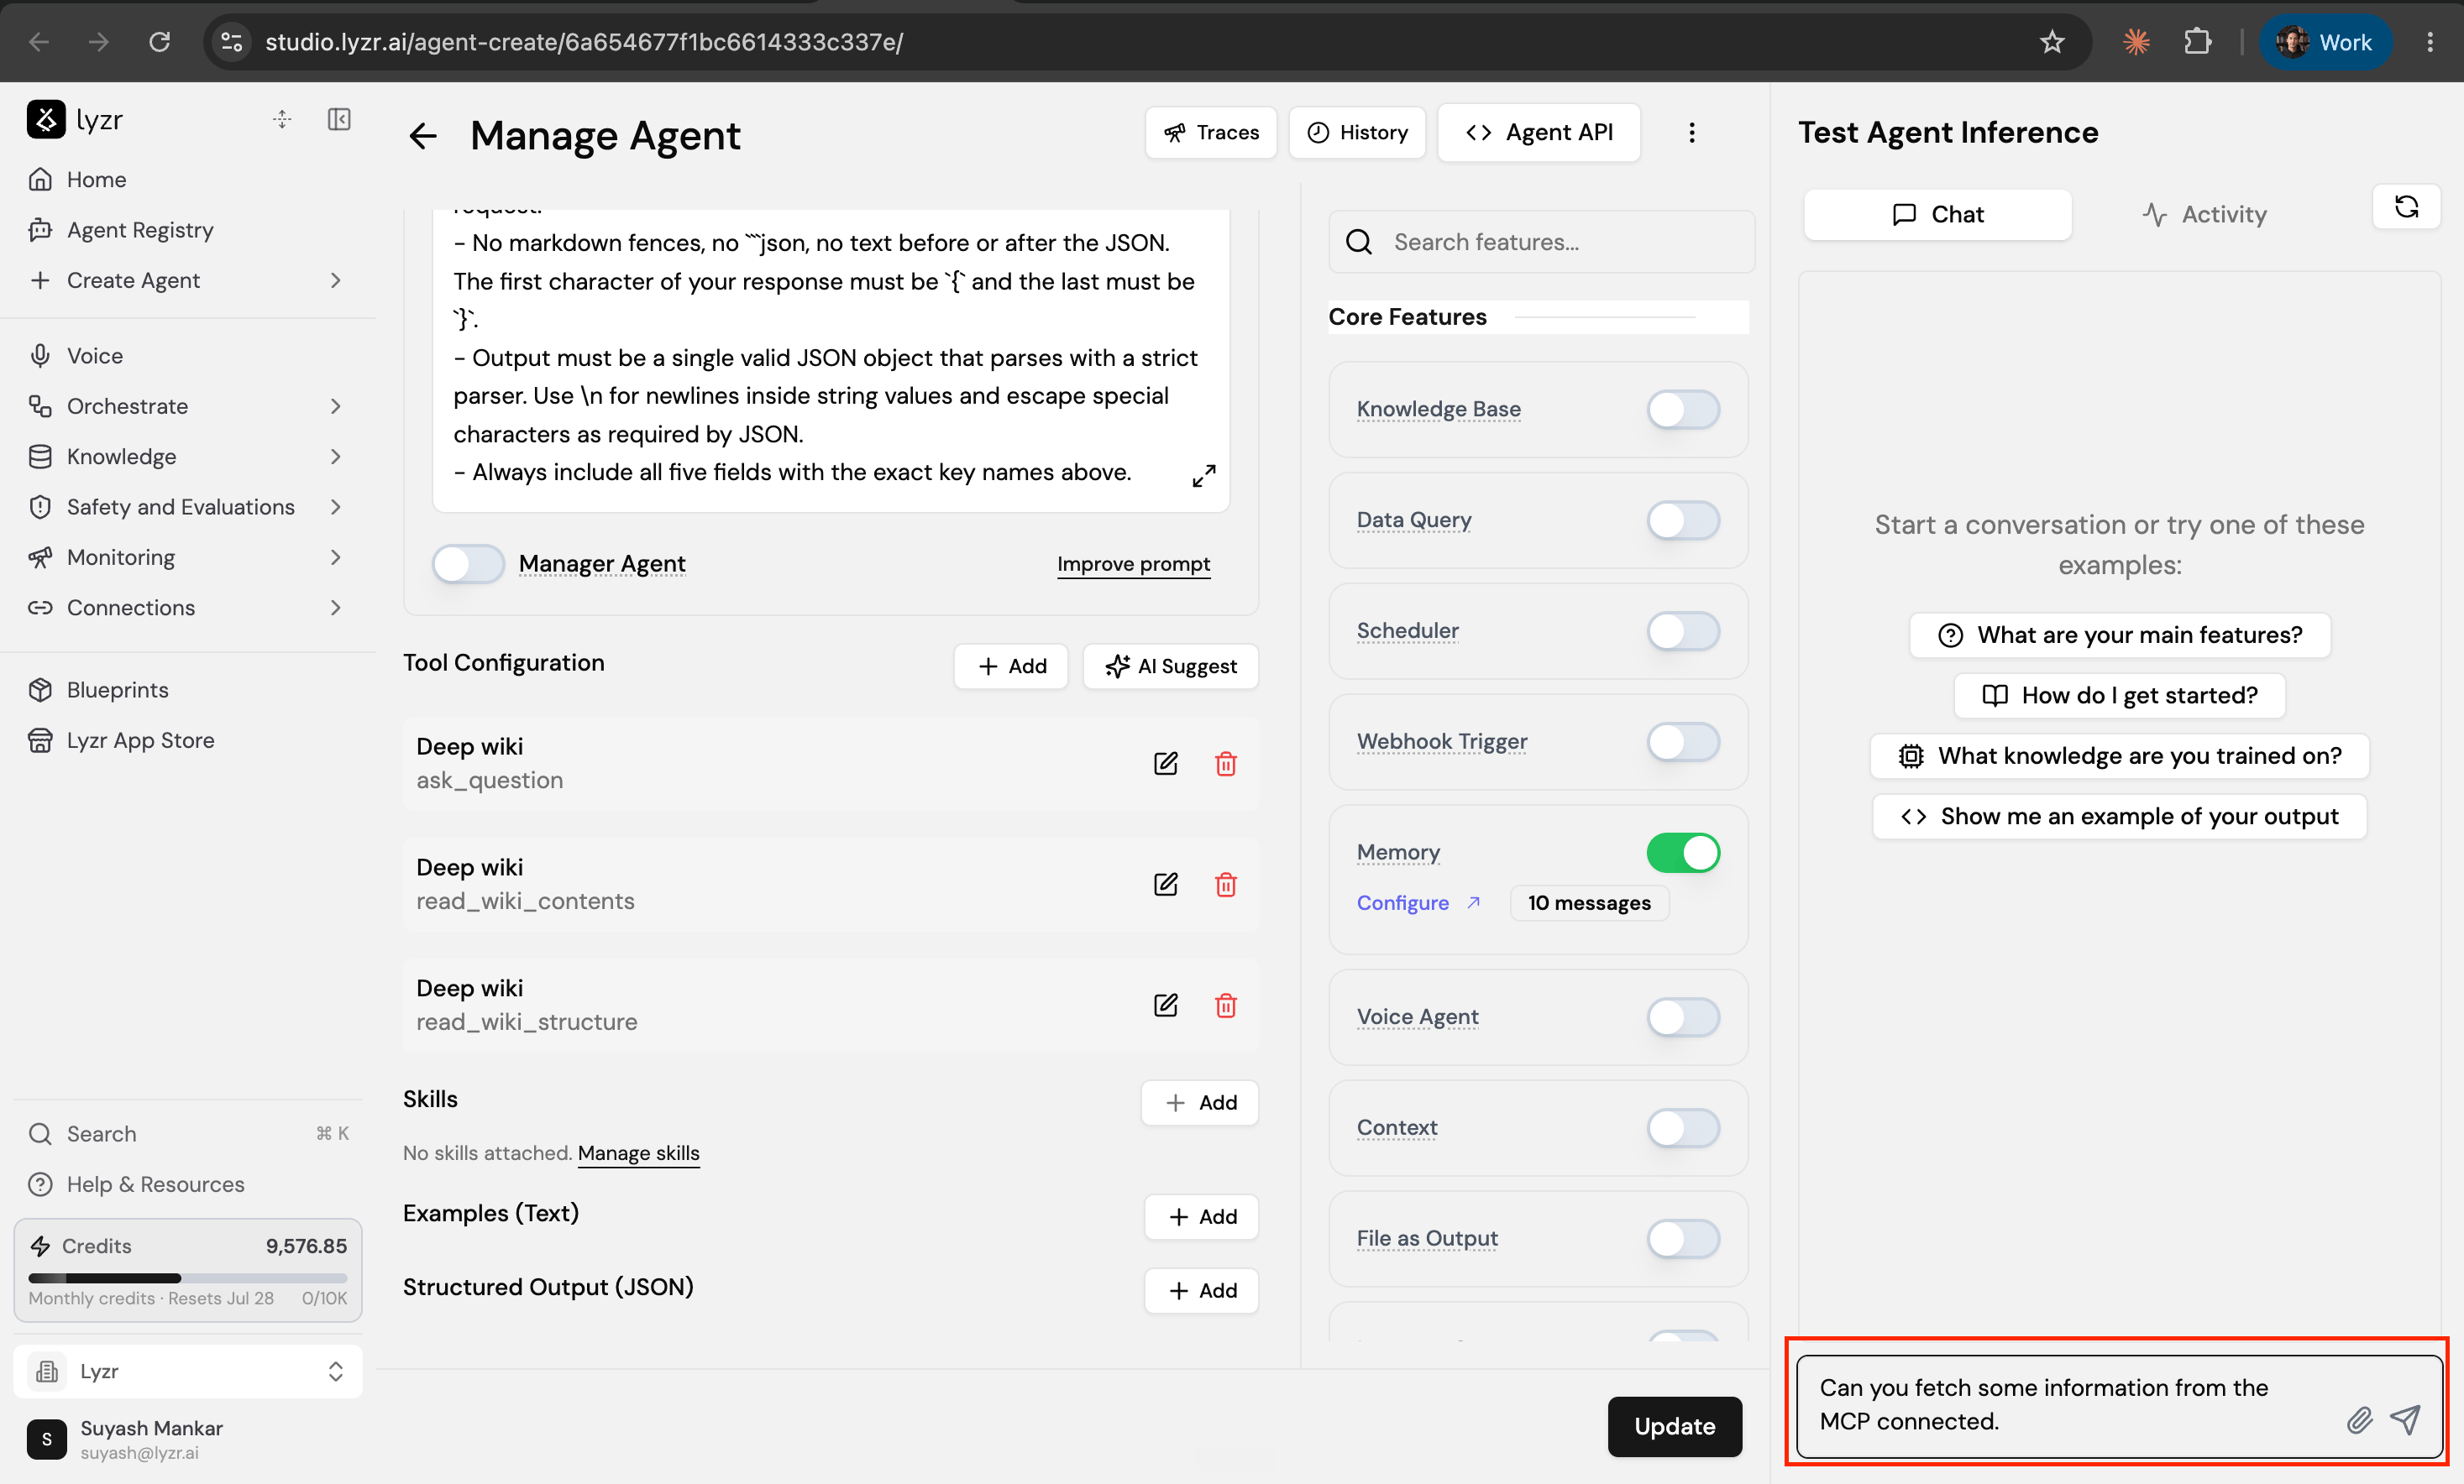
Task: Expand Safety and Evaluations submenu
Action: 335,507
